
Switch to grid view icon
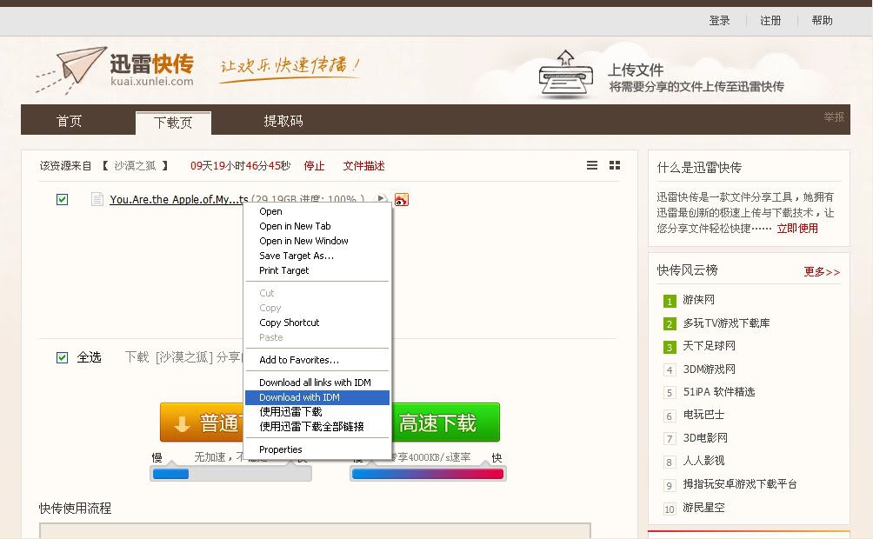(615, 165)
